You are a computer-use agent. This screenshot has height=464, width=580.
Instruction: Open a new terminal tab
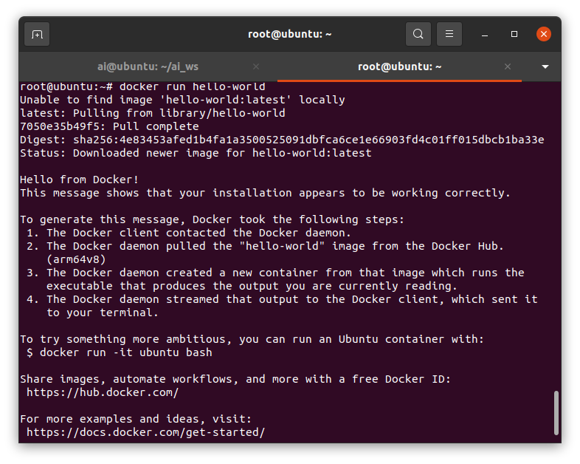(37, 34)
